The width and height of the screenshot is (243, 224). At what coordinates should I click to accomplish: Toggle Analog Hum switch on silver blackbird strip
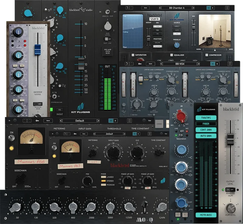[230, 190]
